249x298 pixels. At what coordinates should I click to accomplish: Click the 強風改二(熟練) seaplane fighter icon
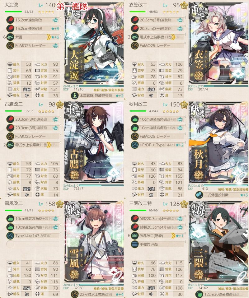tap(135, 236)
